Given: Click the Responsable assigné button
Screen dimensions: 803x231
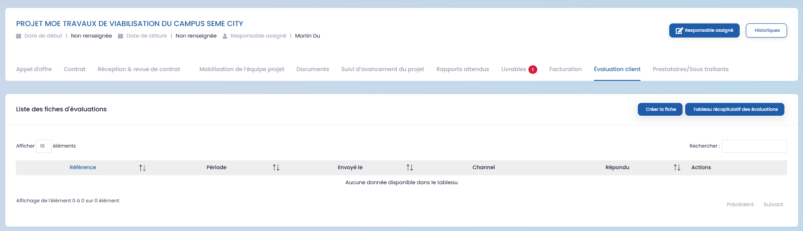Looking at the screenshot, I should pyautogui.click(x=704, y=30).
